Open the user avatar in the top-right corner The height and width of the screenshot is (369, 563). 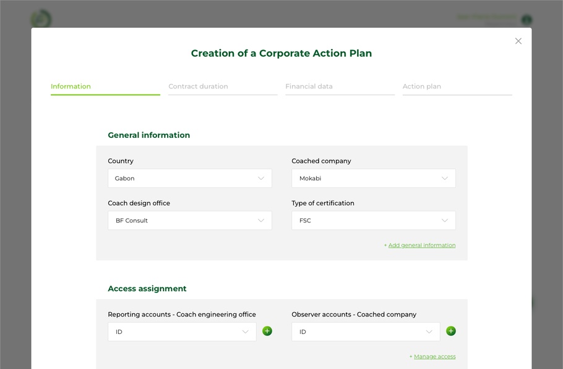[526, 20]
